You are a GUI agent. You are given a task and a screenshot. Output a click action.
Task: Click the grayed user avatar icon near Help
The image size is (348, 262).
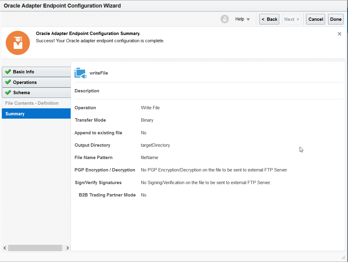[224, 19]
